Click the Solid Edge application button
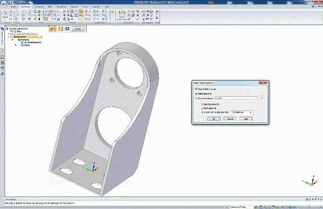 tap(4, 3)
